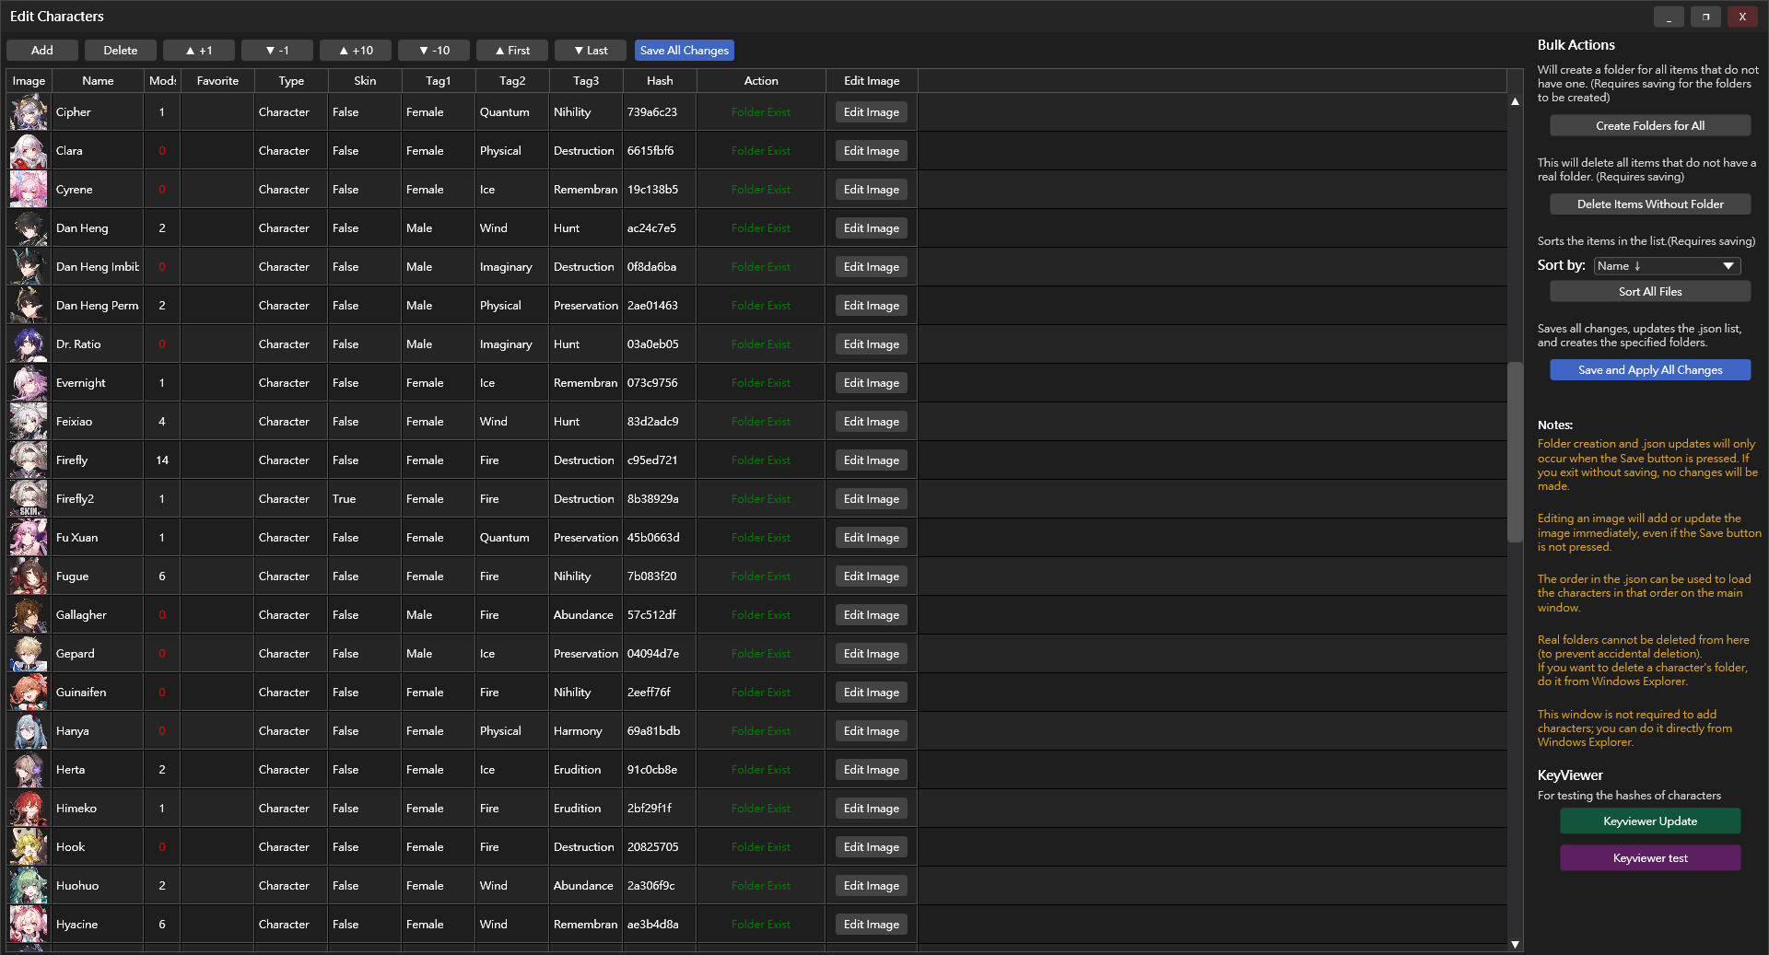
Task: Click Guinaifen's portrait thumbnail
Action: [29, 693]
